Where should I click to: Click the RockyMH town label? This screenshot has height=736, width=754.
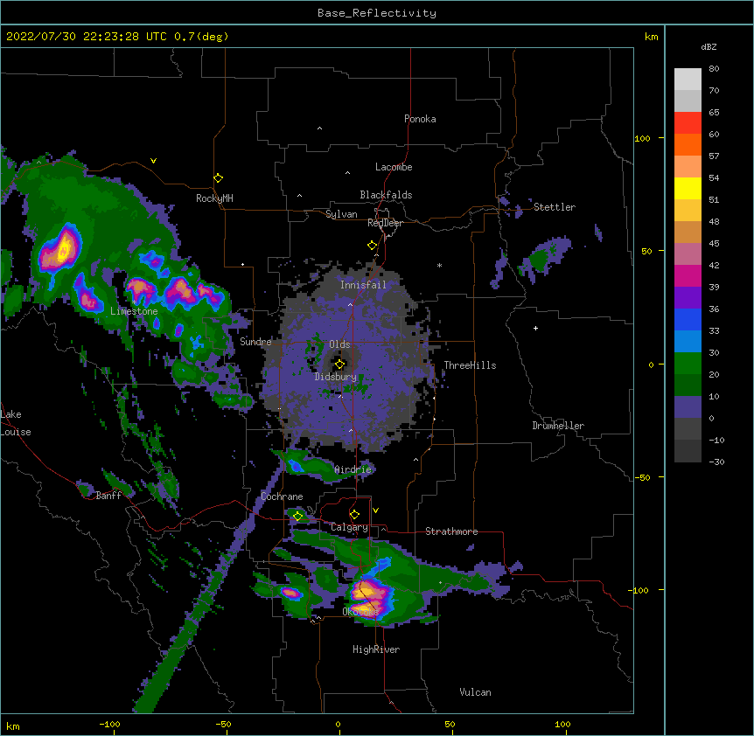214,198
